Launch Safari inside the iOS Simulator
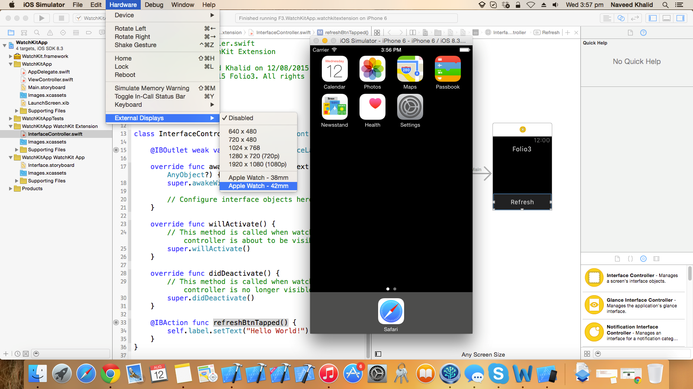693x389 pixels. point(391,311)
